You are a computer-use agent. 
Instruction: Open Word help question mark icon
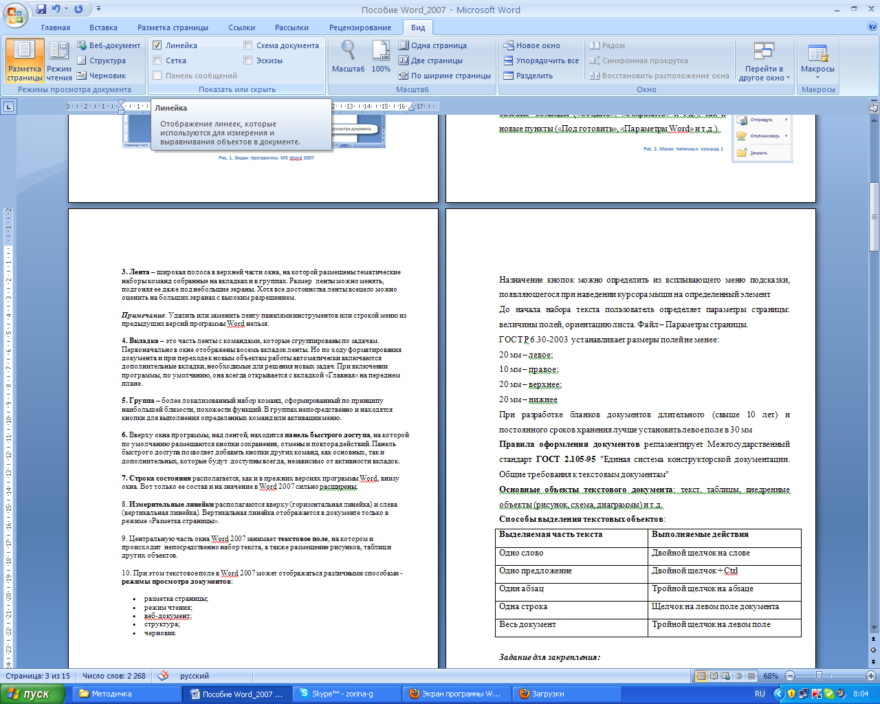point(872,27)
